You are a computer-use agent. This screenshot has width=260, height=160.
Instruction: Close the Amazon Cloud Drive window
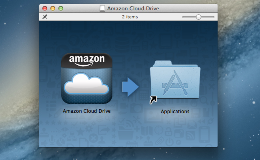pyautogui.click(x=45, y=8)
